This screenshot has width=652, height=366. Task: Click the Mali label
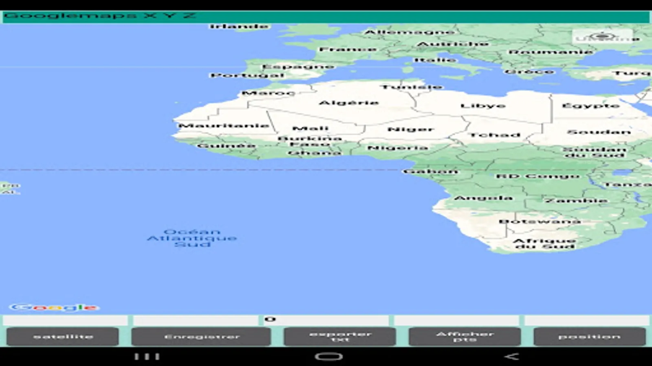[x=311, y=129]
